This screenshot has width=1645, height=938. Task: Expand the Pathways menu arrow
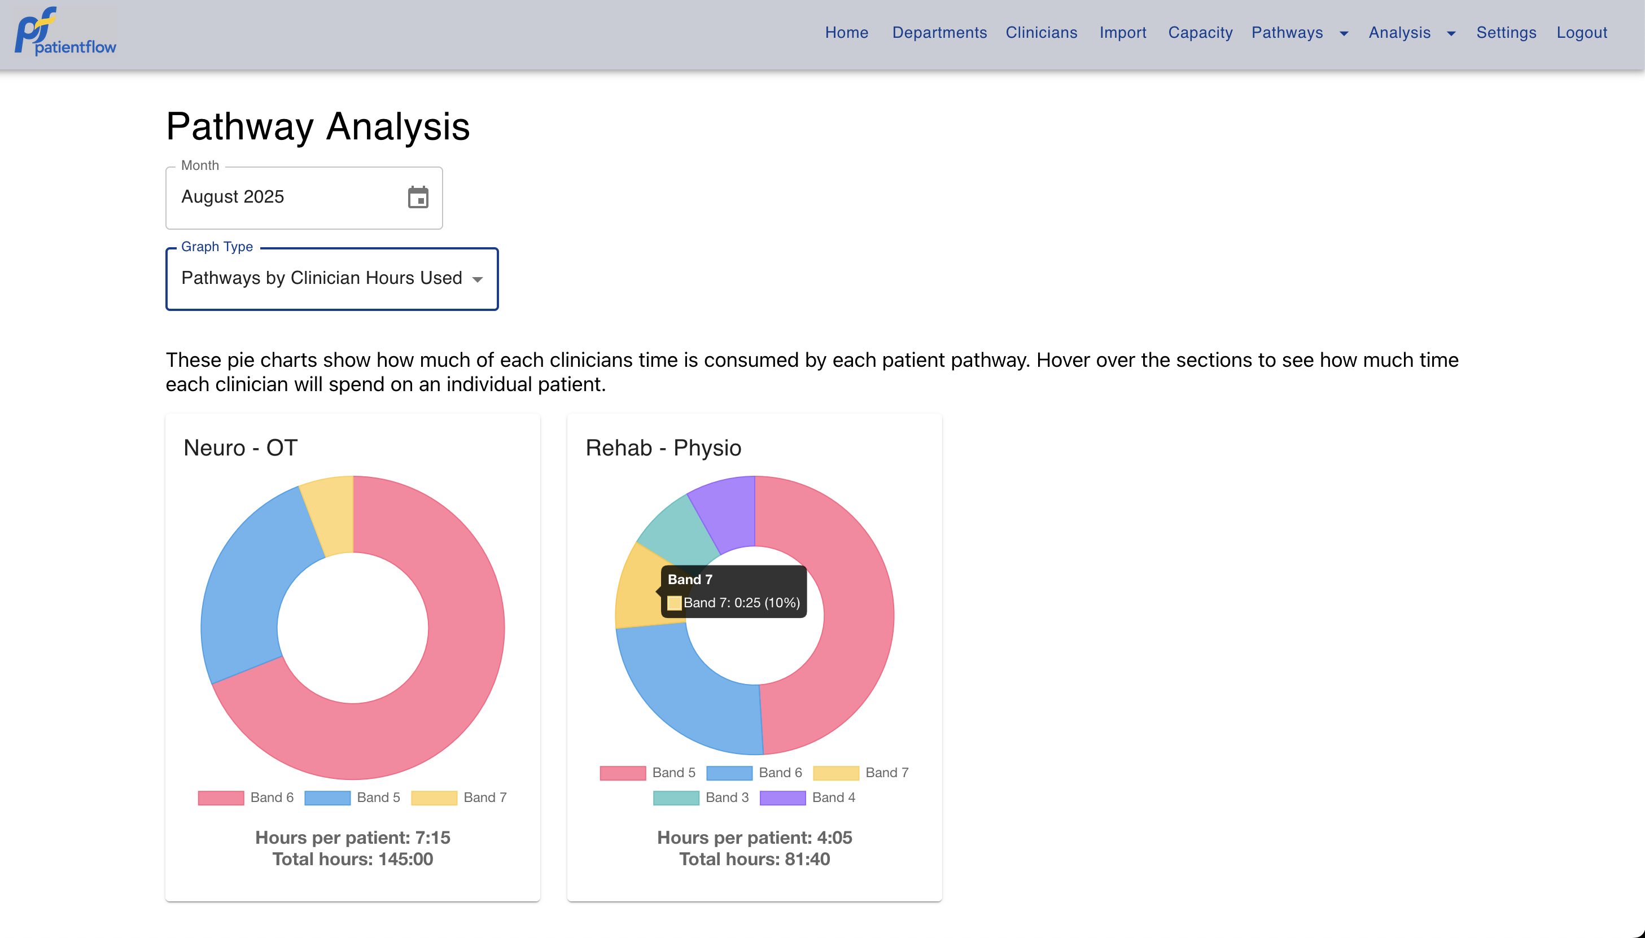[x=1344, y=33]
